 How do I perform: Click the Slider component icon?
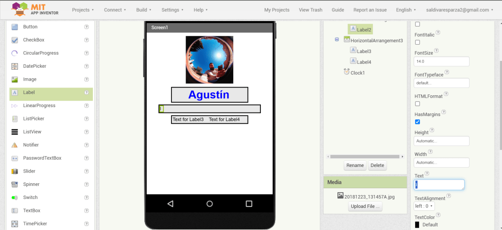[x=15, y=171]
